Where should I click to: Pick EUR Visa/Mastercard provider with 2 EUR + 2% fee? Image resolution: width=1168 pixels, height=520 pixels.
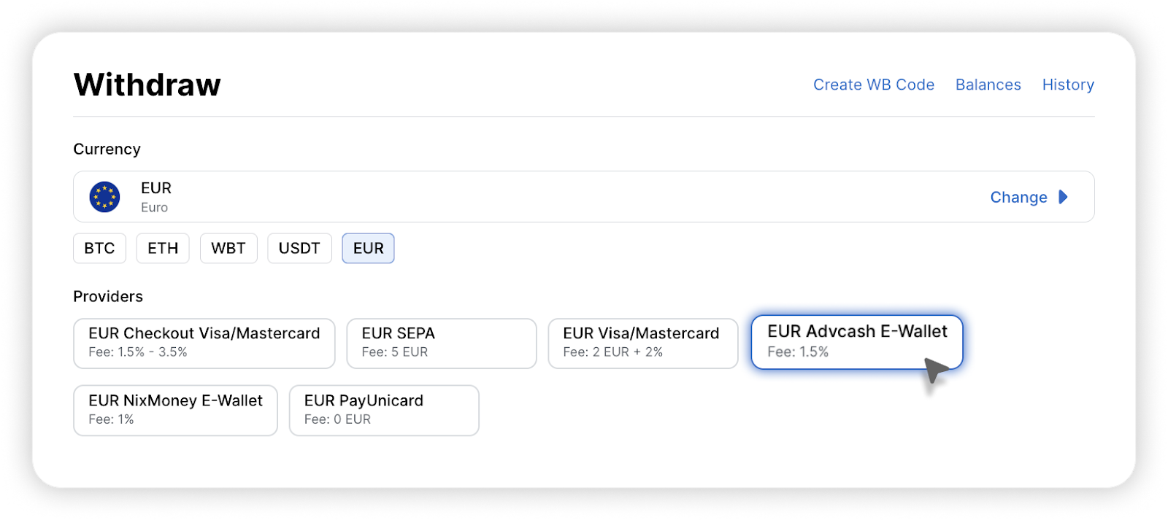click(x=643, y=343)
